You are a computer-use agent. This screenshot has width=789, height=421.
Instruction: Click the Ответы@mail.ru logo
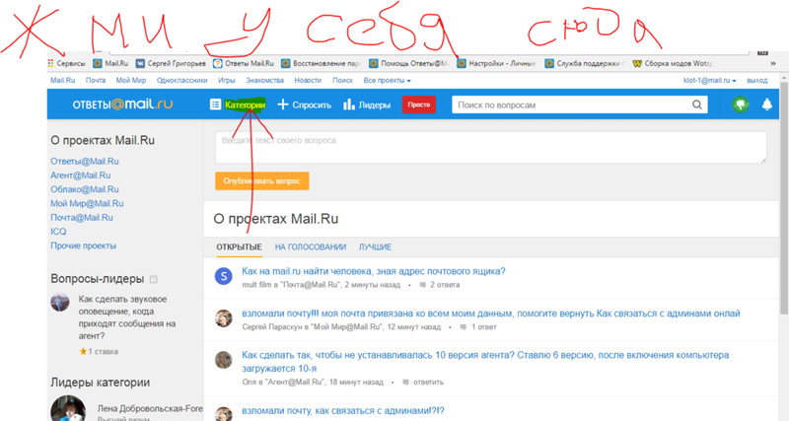click(122, 105)
